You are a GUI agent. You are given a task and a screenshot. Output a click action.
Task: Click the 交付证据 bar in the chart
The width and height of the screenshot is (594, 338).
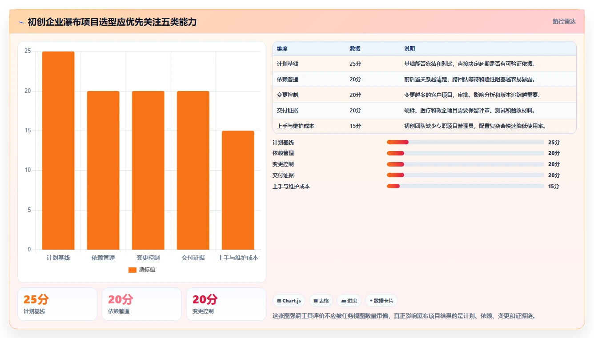(x=193, y=171)
